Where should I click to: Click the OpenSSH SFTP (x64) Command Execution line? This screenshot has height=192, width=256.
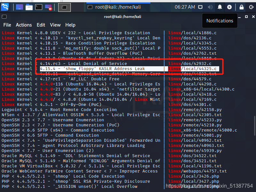point(58,130)
